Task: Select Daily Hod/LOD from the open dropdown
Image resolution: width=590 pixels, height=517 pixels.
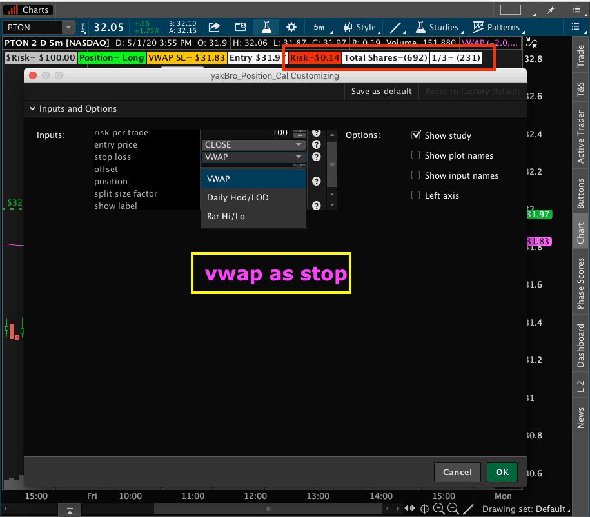Action: 253,196
